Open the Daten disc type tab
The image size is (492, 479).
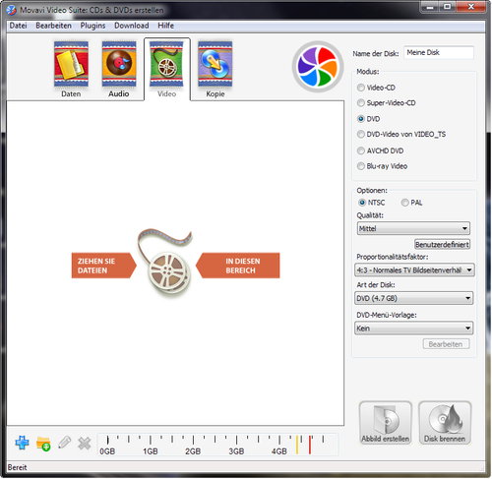click(71, 70)
